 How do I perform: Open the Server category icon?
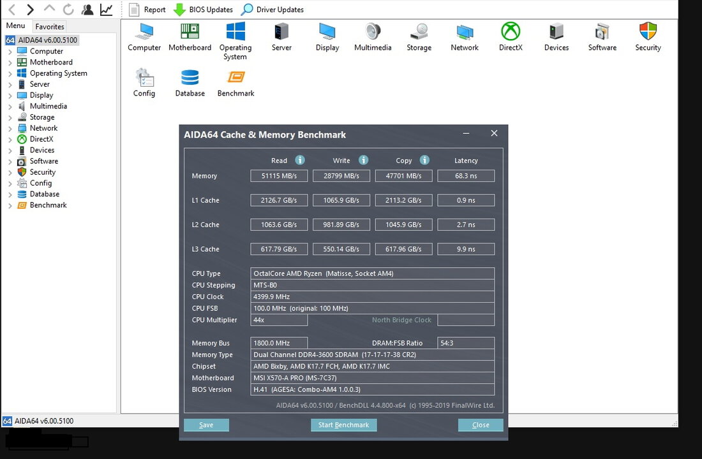tap(281, 37)
